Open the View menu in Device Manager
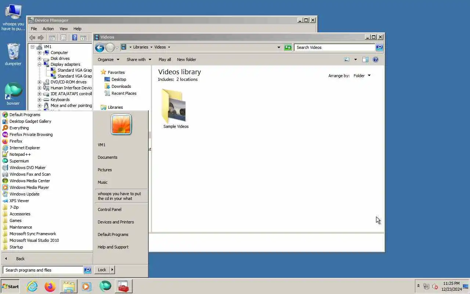470x294 pixels. click(64, 29)
